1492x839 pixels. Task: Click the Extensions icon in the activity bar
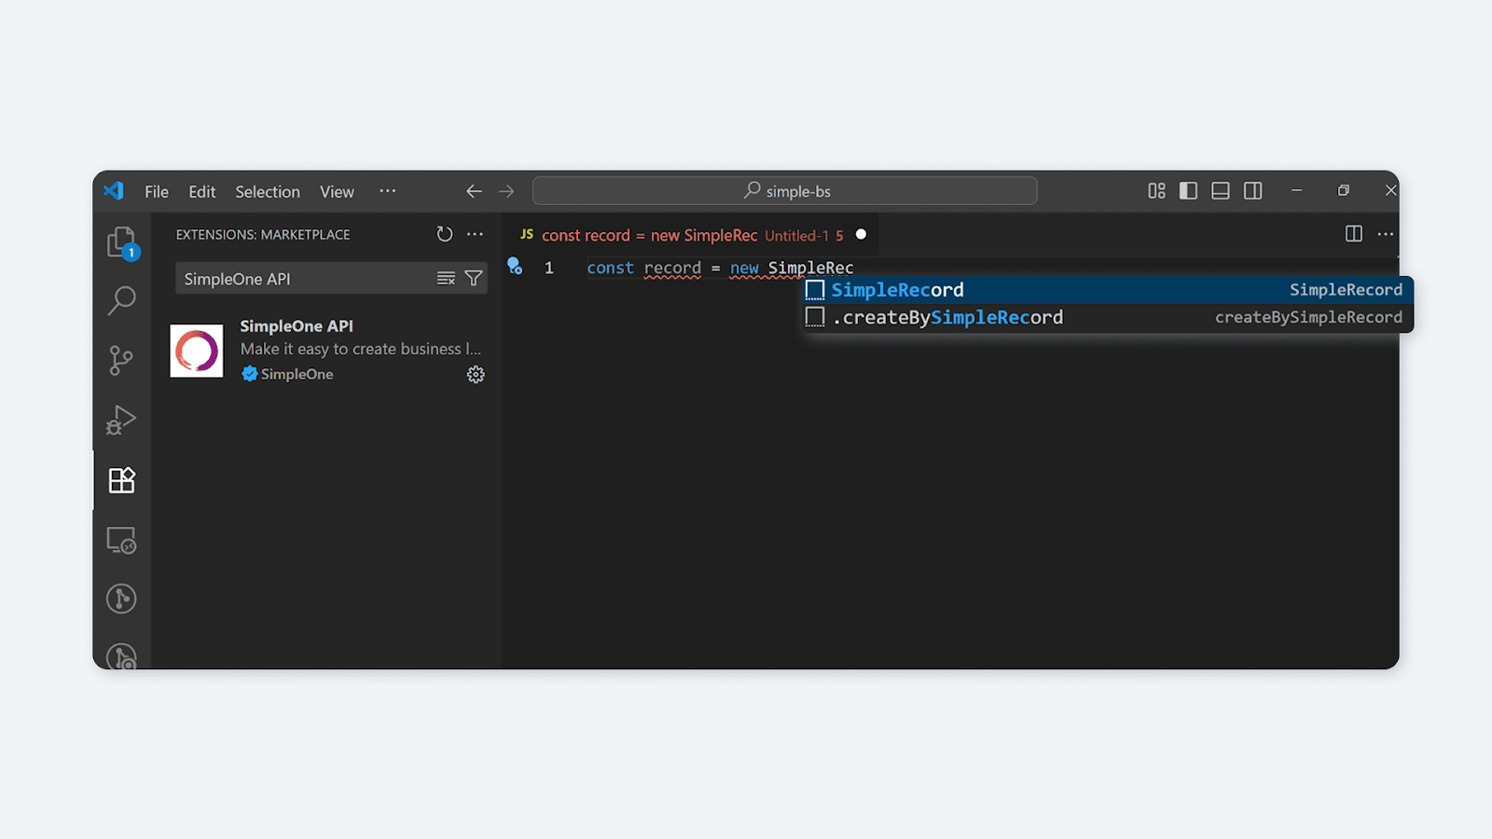[x=121, y=480]
